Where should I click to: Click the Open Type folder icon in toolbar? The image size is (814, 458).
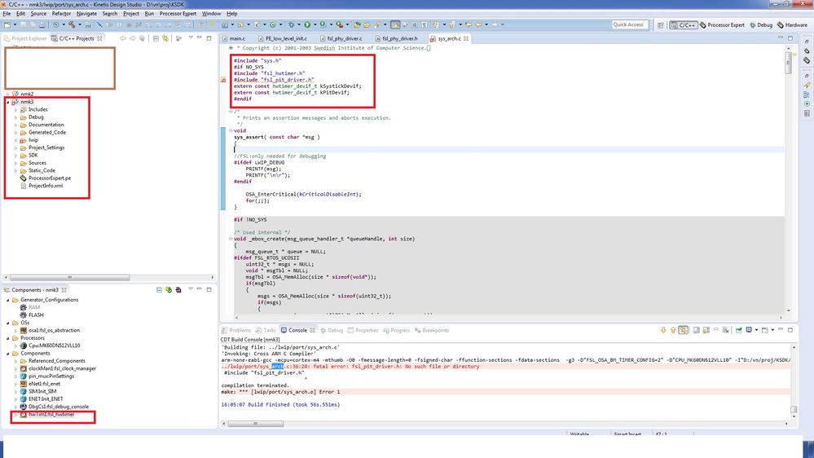coord(357,24)
